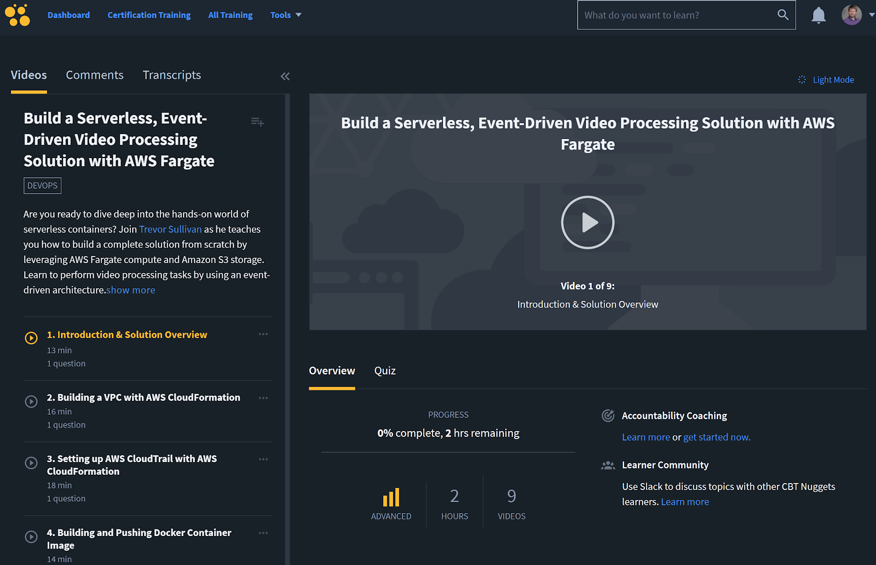876x565 pixels.
Task: Click the '0% complete, 2 hrs remaining' text
Action: pyautogui.click(x=448, y=433)
